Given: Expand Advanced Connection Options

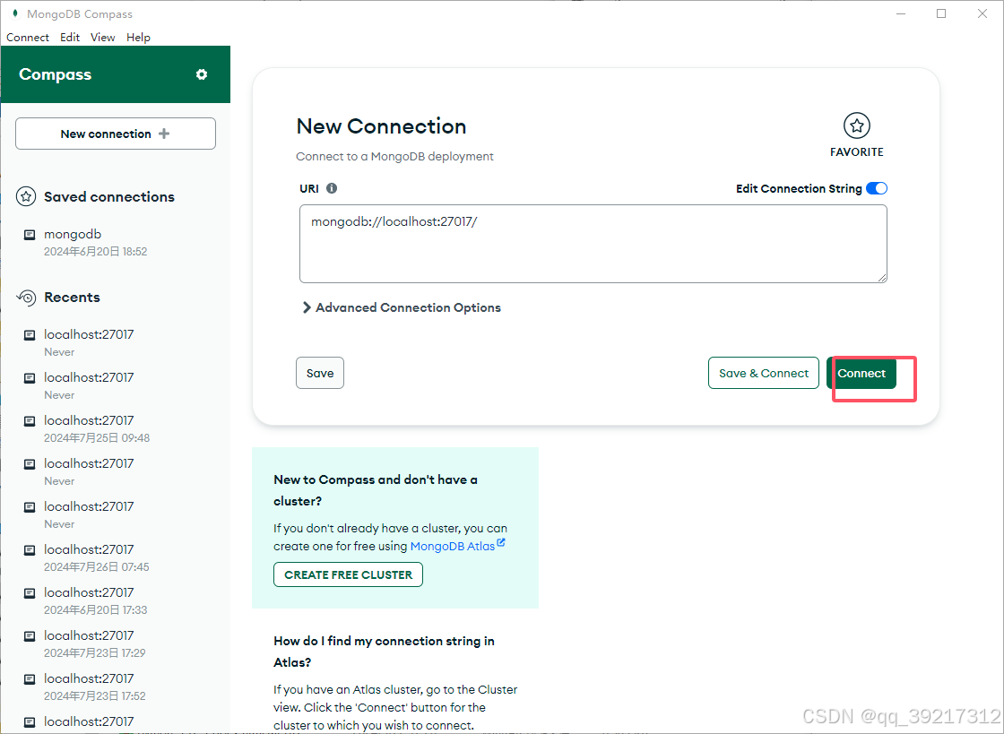Looking at the screenshot, I should point(402,307).
